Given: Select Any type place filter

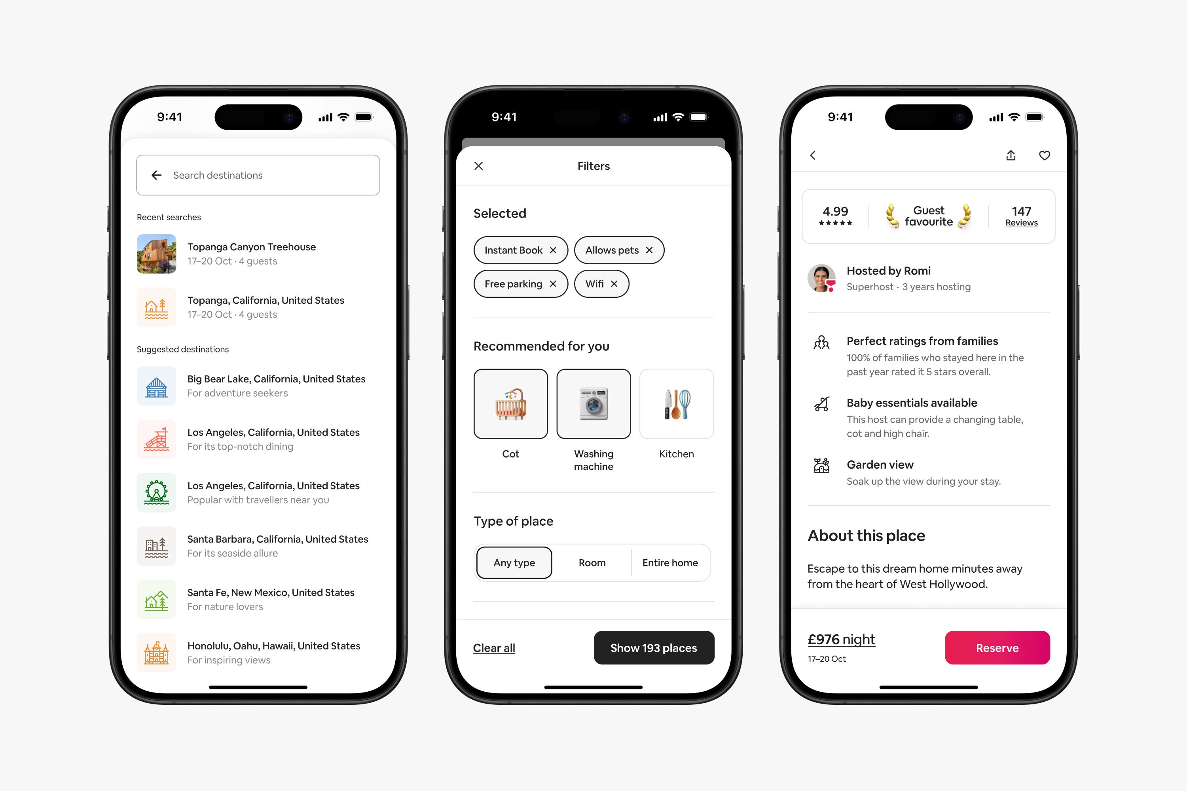Looking at the screenshot, I should click(x=514, y=562).
